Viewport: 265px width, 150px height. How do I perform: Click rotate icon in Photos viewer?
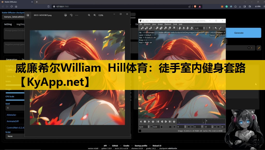pyautogui.click(x=71, y=15)
